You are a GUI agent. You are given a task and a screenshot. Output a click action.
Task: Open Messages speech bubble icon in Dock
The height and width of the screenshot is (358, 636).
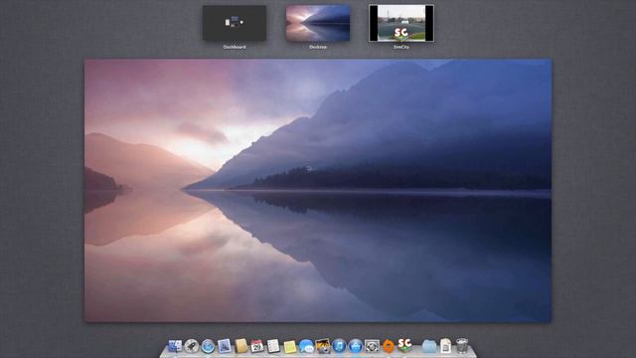[x=306, y=346]
